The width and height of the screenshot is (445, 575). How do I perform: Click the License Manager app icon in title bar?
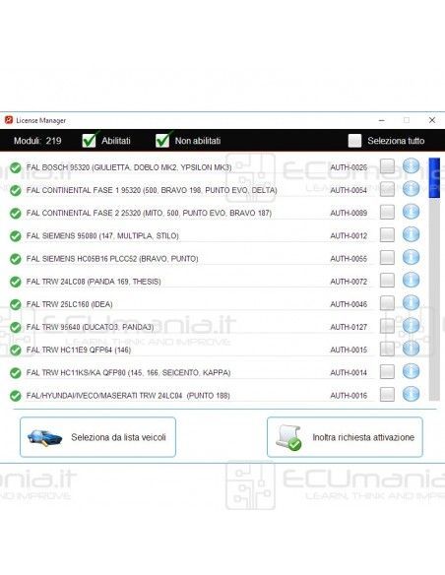[9, 120]
